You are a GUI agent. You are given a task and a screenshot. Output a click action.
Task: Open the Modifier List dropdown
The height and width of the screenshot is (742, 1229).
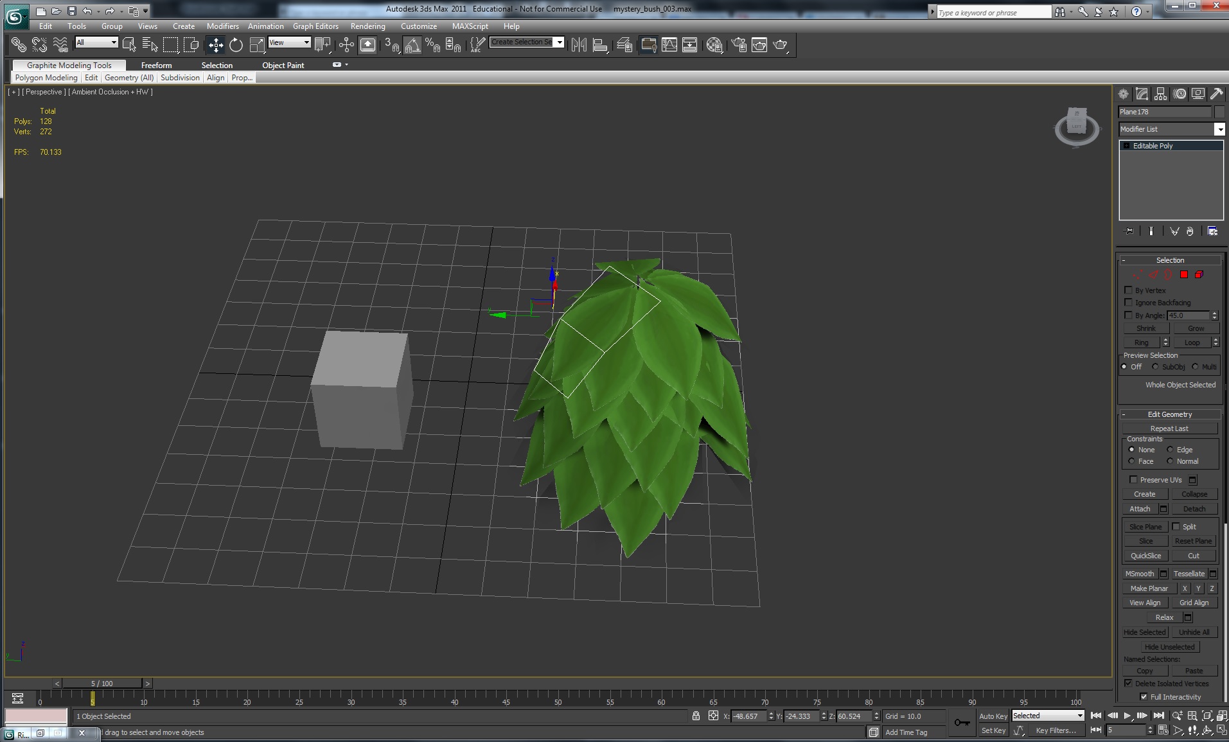coord(1219,129)
